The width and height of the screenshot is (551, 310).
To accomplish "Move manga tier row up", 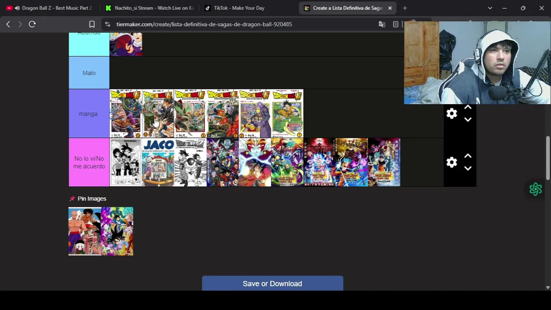I will click(x=468, y=108).
